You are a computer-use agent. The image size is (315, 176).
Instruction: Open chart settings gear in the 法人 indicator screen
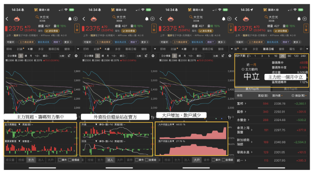(x=153, y=56)
